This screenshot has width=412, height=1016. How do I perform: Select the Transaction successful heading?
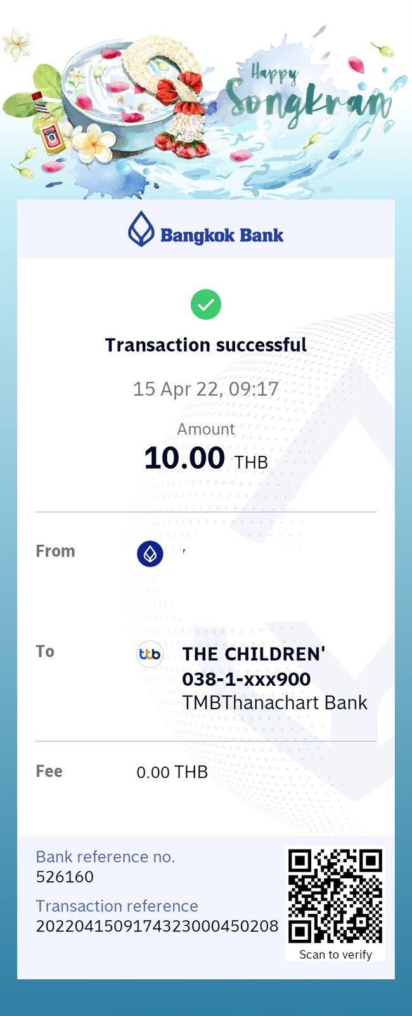coord(206,345)
